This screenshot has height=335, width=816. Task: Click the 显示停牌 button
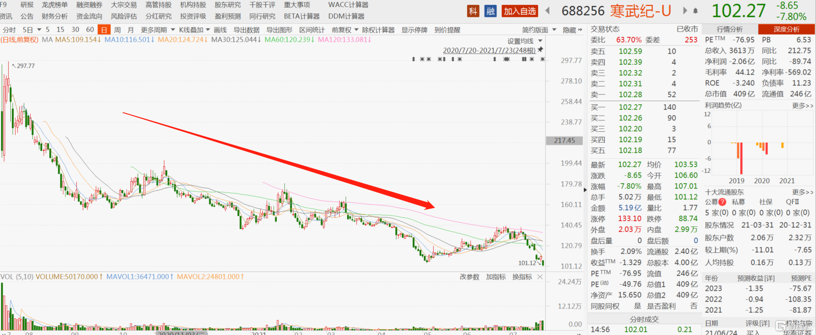pyautogui.click(x=415, y=30)
